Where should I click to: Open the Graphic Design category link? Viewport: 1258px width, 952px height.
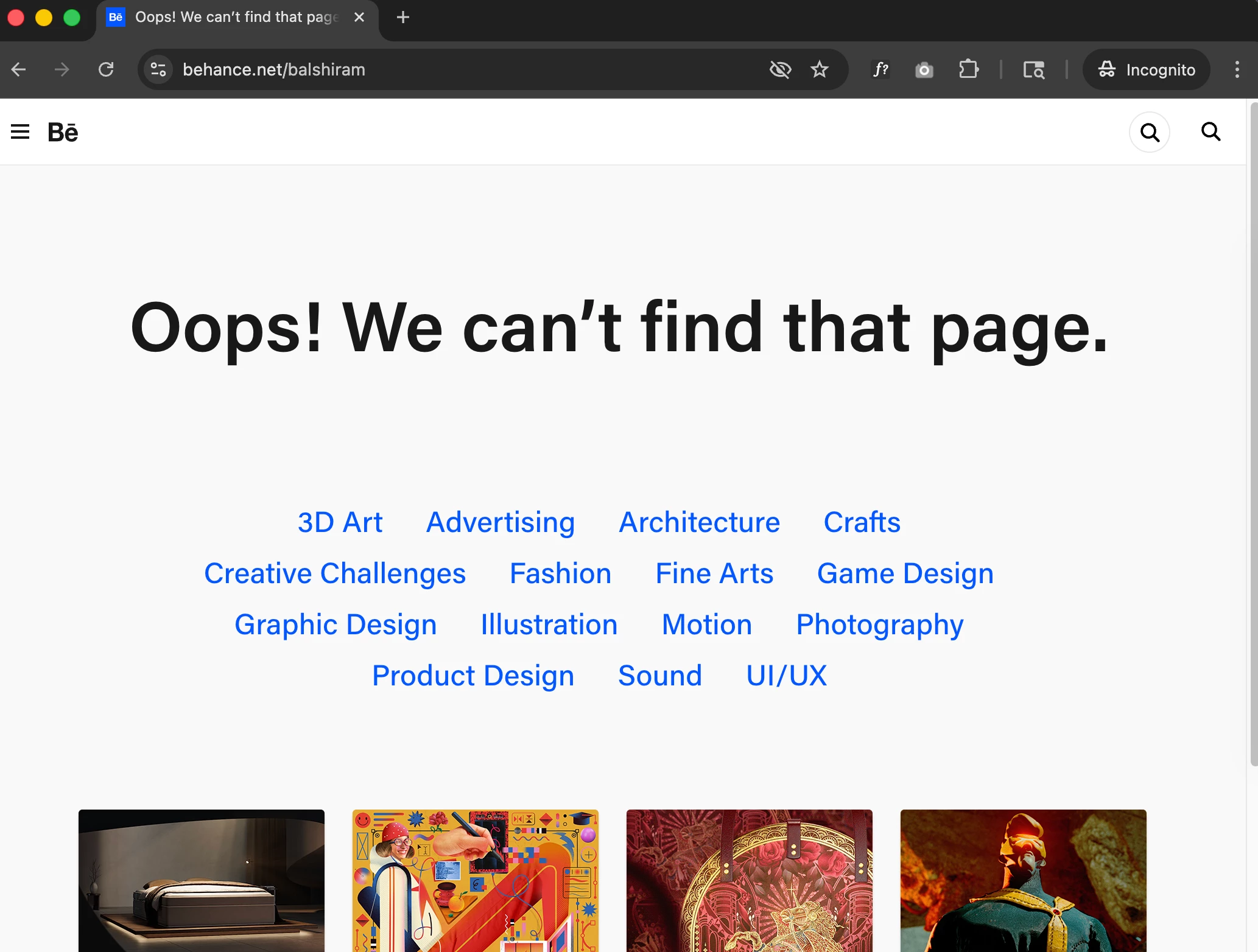coord(336,625)
